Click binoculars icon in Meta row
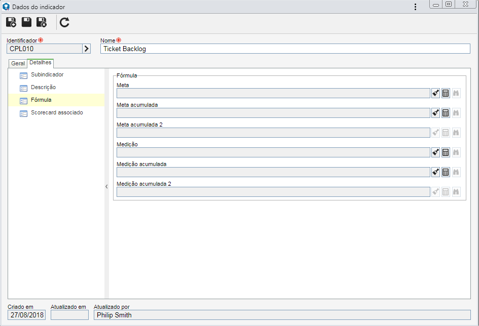The width and height of the screenshot is (479, 326). [x=456, y=93]
